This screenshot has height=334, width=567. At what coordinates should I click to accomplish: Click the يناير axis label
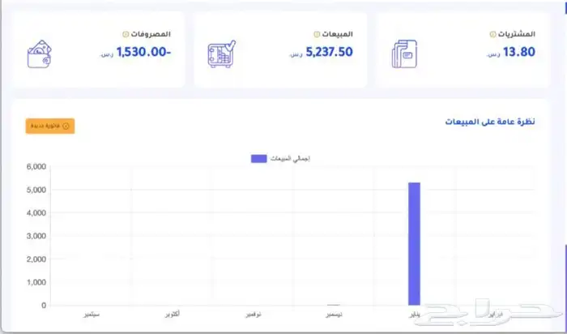(415, 315)
